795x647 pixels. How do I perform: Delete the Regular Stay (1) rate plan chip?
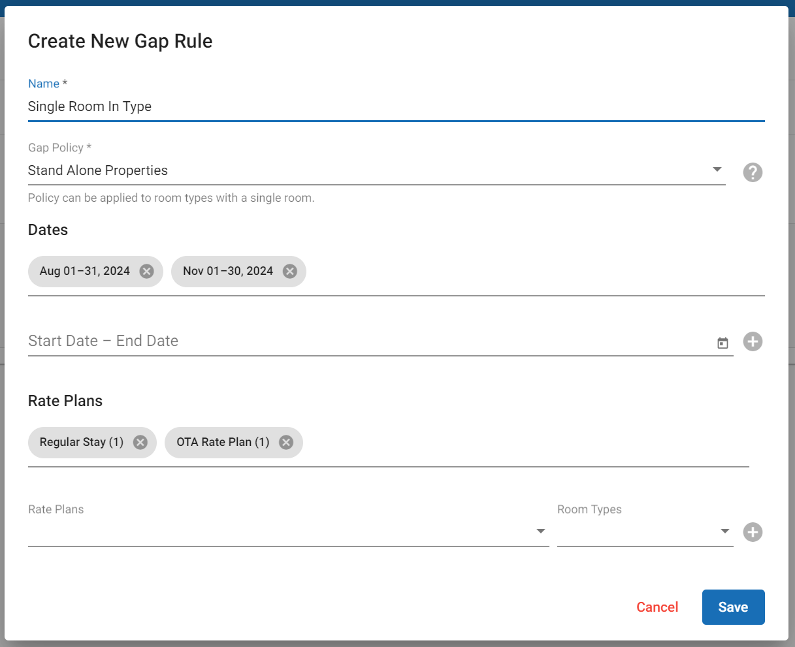point(140,442)
